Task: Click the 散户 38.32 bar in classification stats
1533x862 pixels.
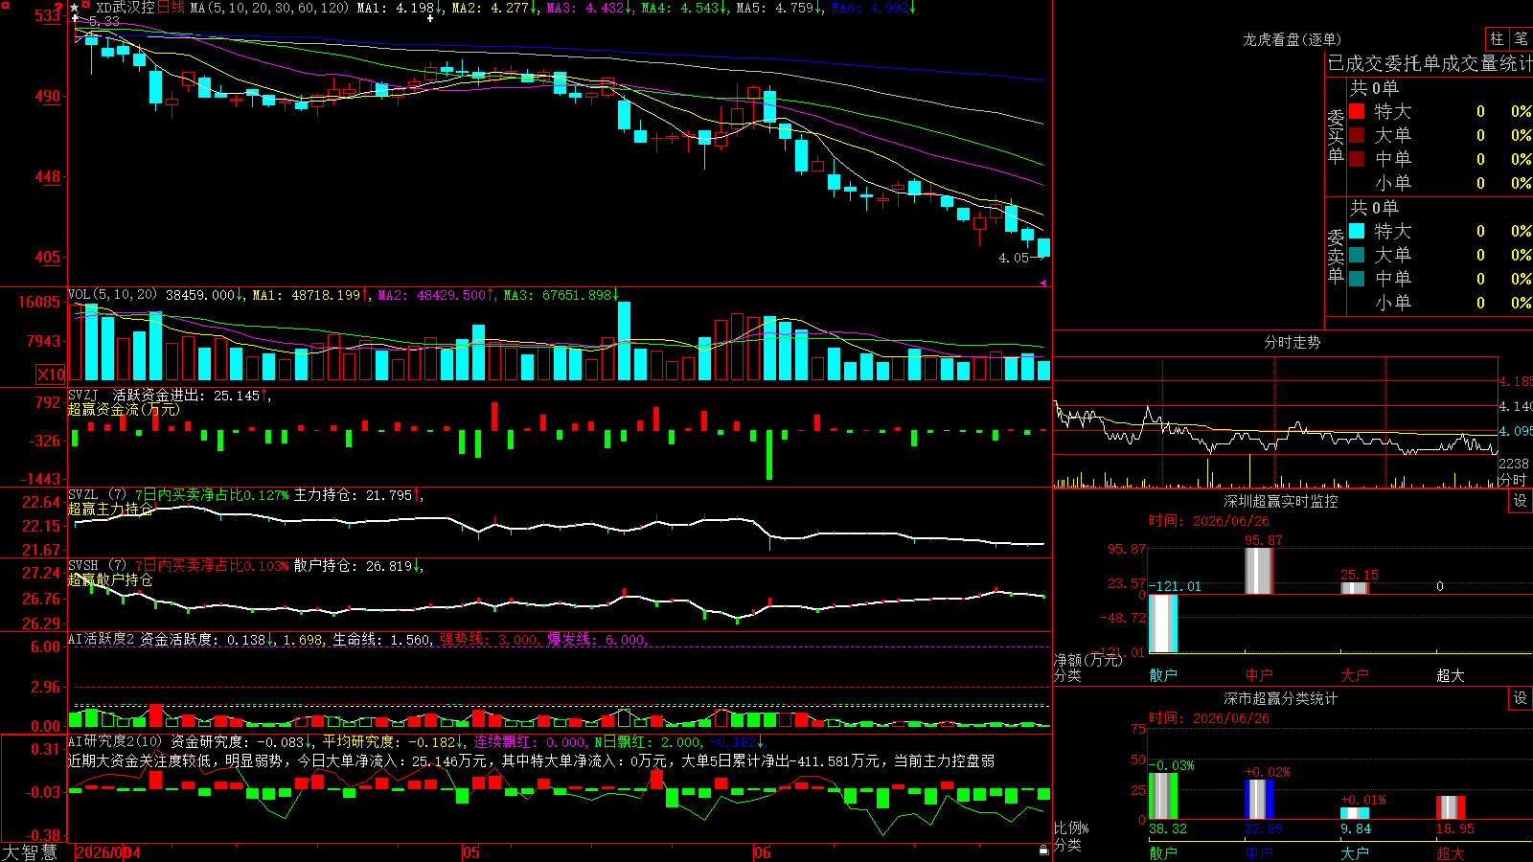Action: coord(1163,796)
